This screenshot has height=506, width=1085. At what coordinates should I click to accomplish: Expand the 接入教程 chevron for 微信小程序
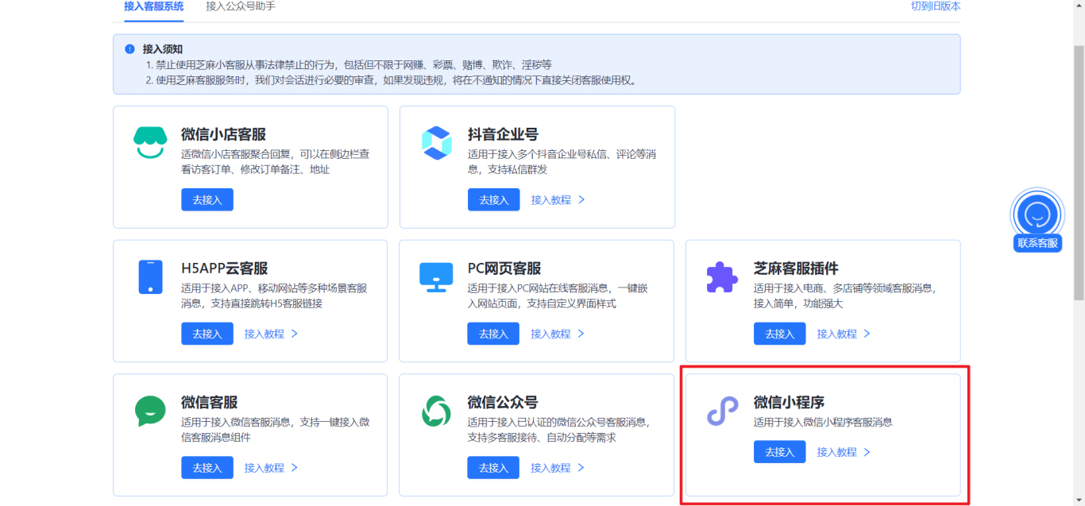867,451
